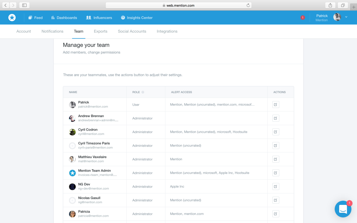The height and width of the screenshot is (223, 357).
Task: Edit Cyril Timezone Paris settings
Action: [x=275, y=146]
